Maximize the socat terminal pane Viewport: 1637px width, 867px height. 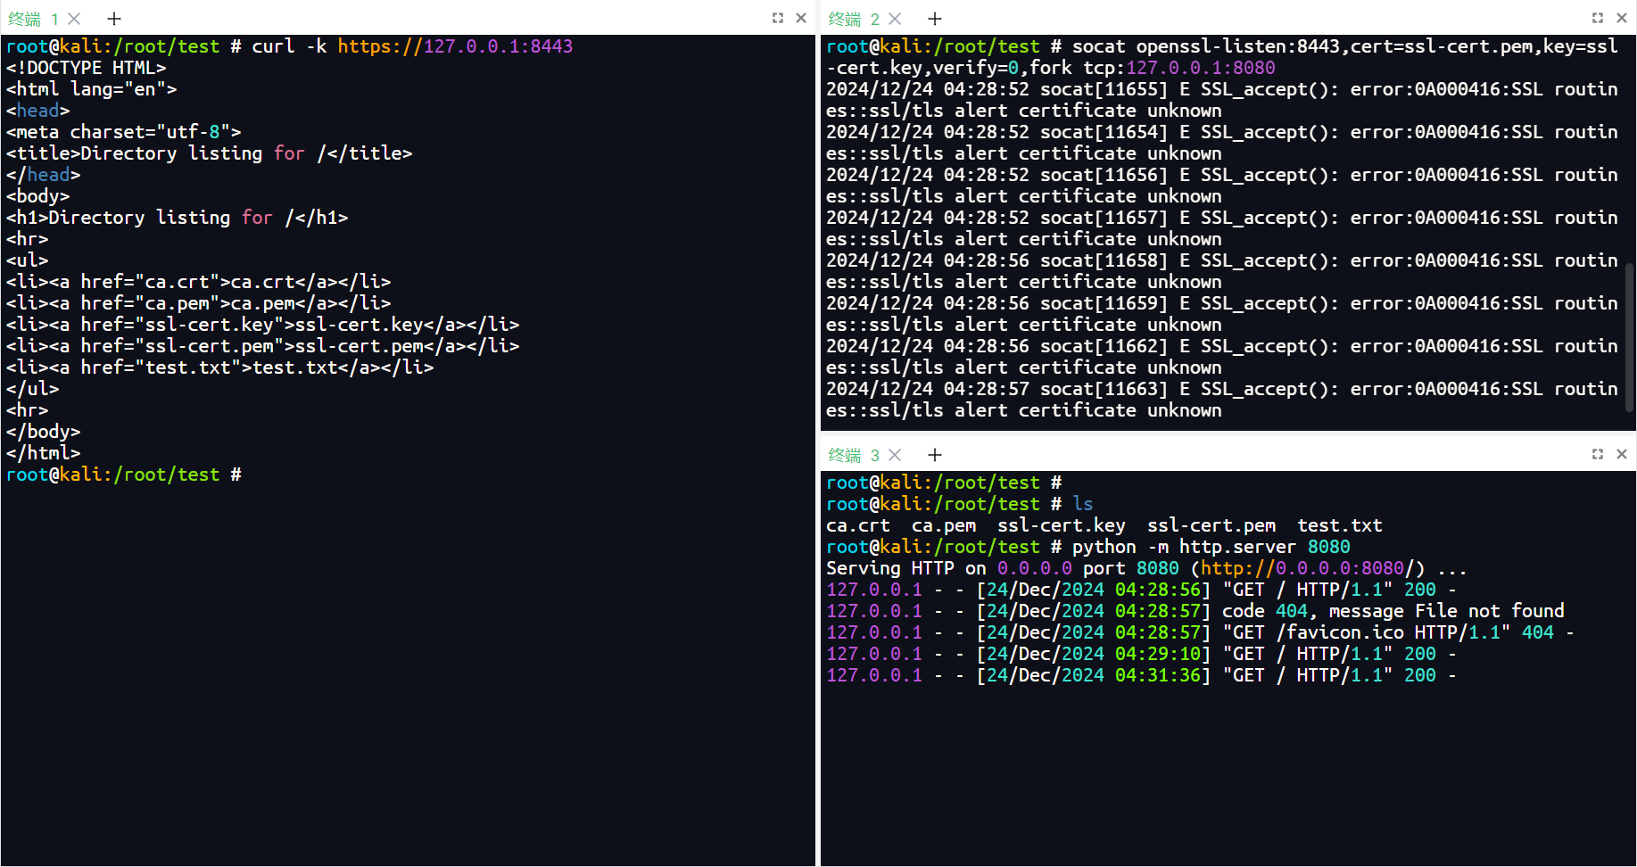point(1598,18)
